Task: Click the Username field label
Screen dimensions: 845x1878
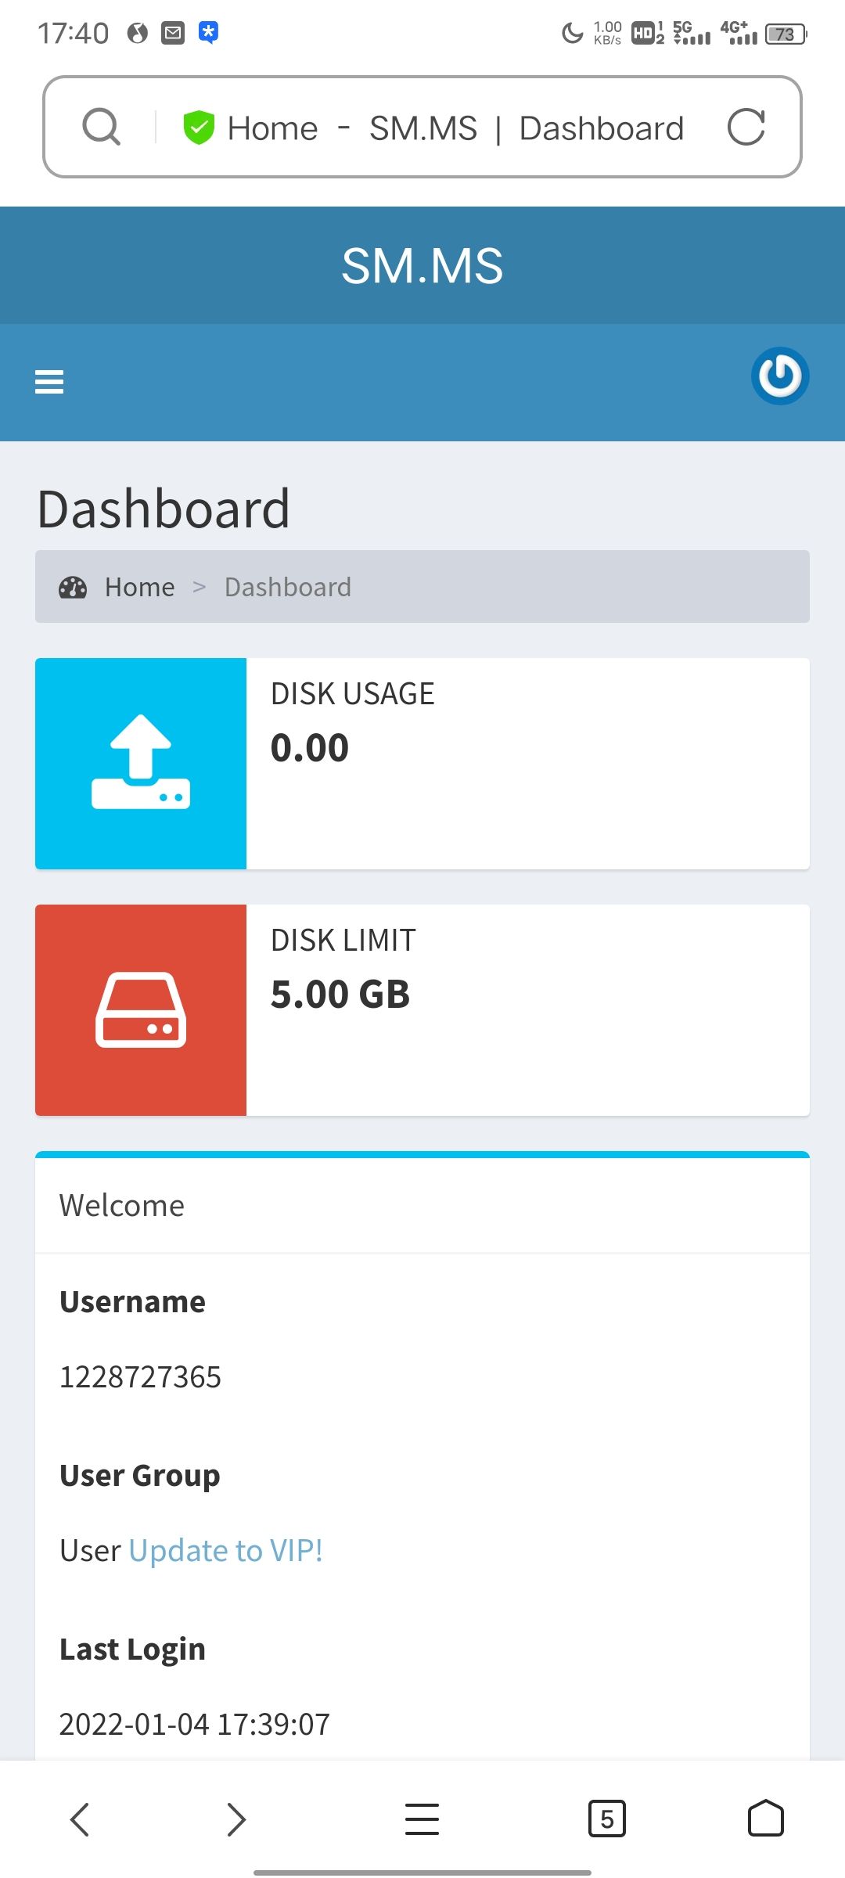Action: pyautogui.click(x=132, y=1301)
